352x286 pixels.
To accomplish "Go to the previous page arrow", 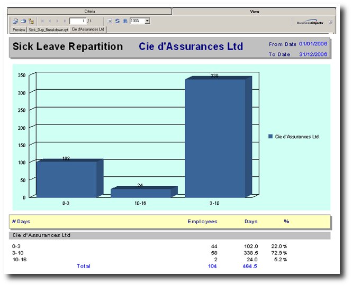I will pyautogui.click(x=50, y=21).
